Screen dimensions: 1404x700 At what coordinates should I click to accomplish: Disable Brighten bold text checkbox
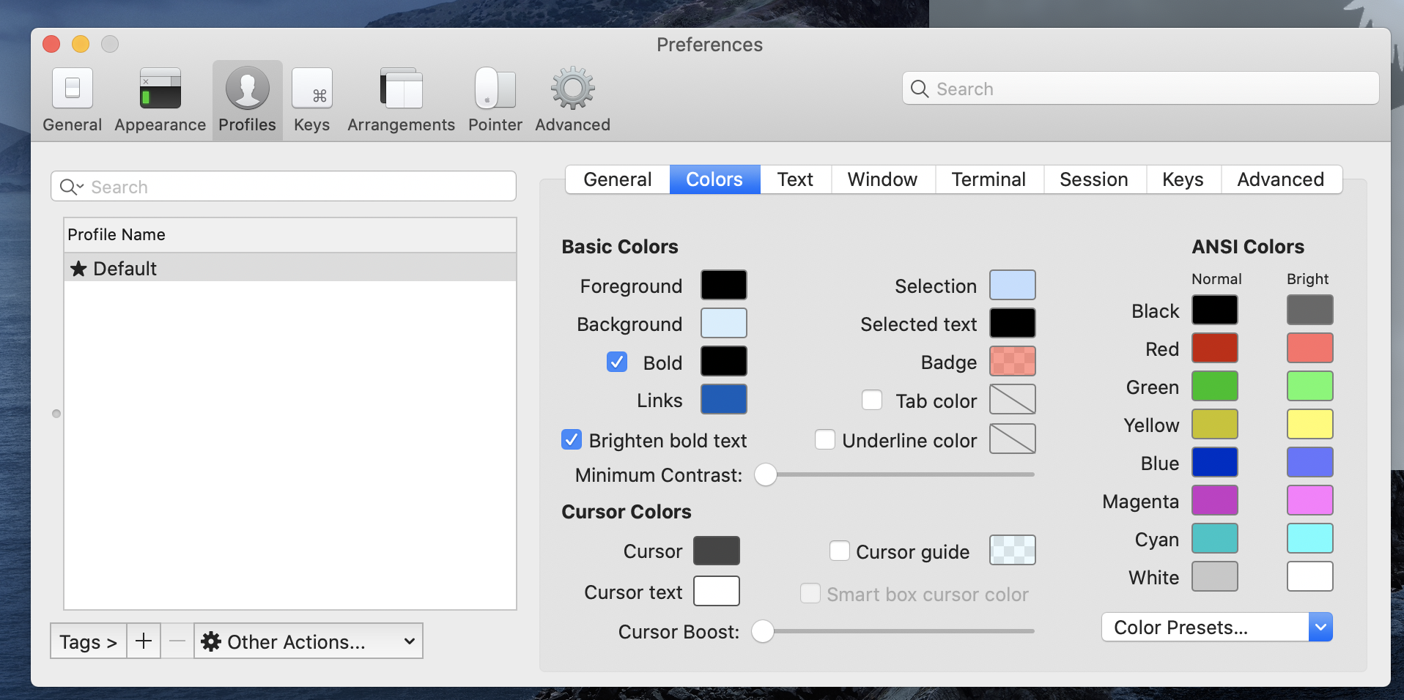(572, 439)
